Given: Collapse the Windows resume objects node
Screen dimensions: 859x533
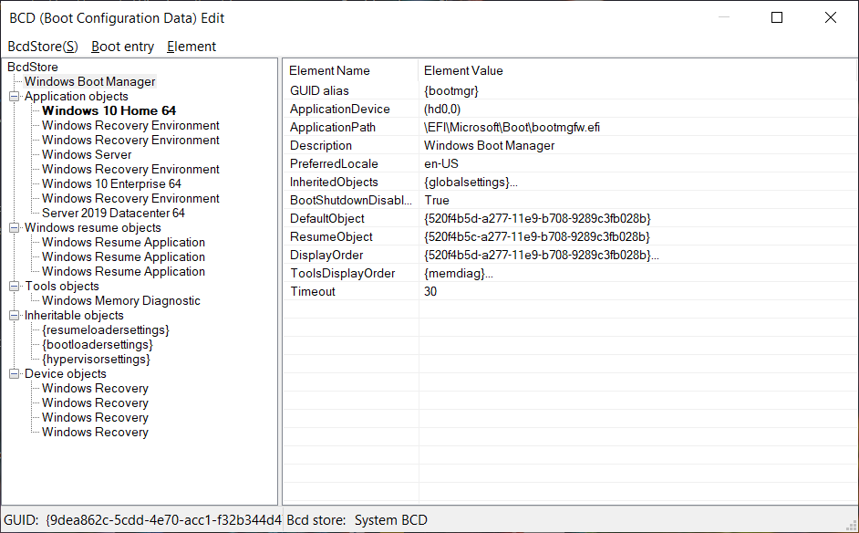Looking at the screenshot, I should tap(15, 228).
